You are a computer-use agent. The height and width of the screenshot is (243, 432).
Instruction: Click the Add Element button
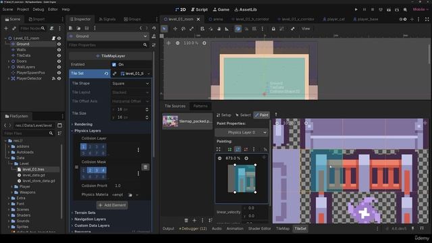112,205
